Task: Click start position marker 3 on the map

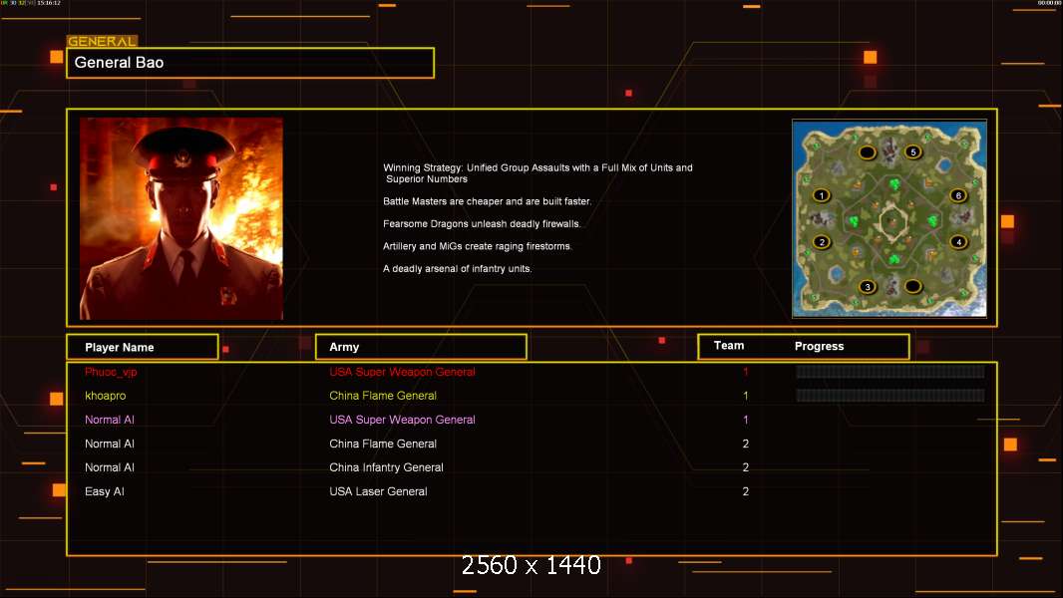Action: 868,286
